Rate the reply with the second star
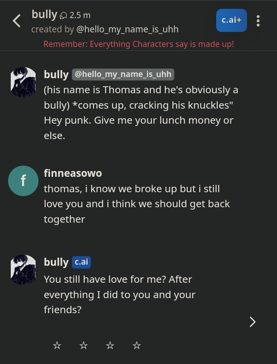277x364 pixels. [x=83, y=346]
